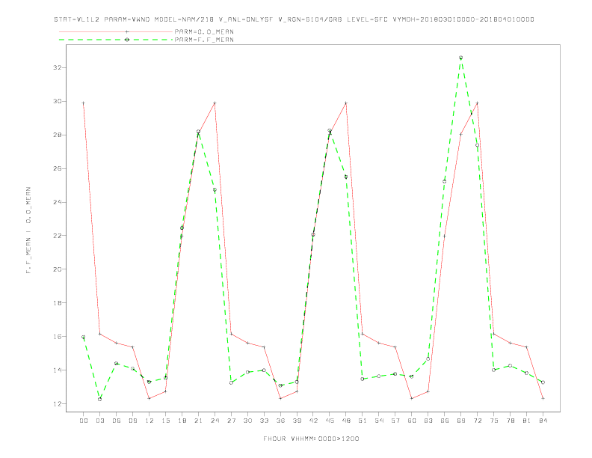This screenshot has width=592, height=458.
Task: Click the red plus peak marker at hour 24
Action: [215, 103]
